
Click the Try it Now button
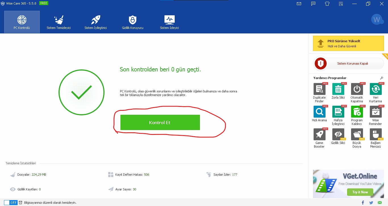[360, 192]
